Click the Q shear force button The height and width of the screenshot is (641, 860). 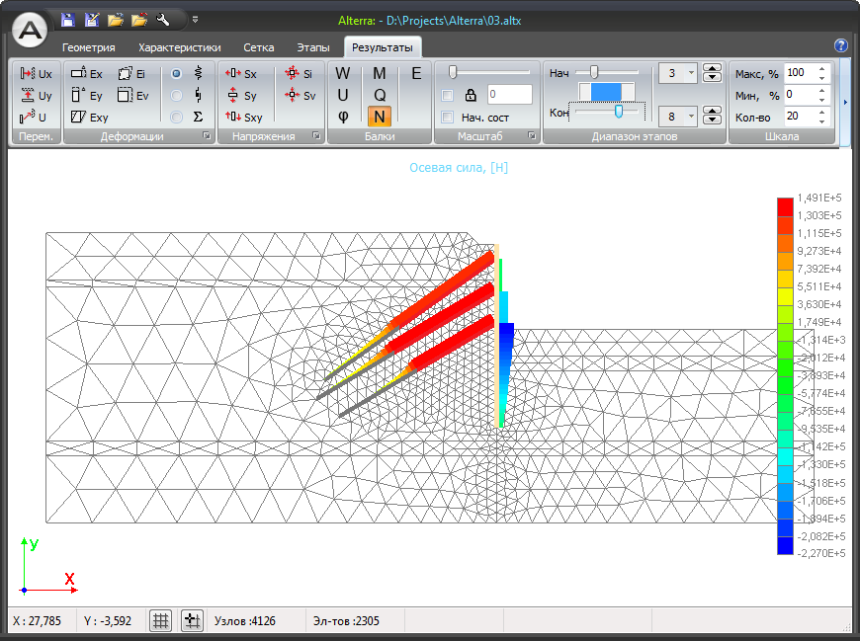tap(380, 96)
